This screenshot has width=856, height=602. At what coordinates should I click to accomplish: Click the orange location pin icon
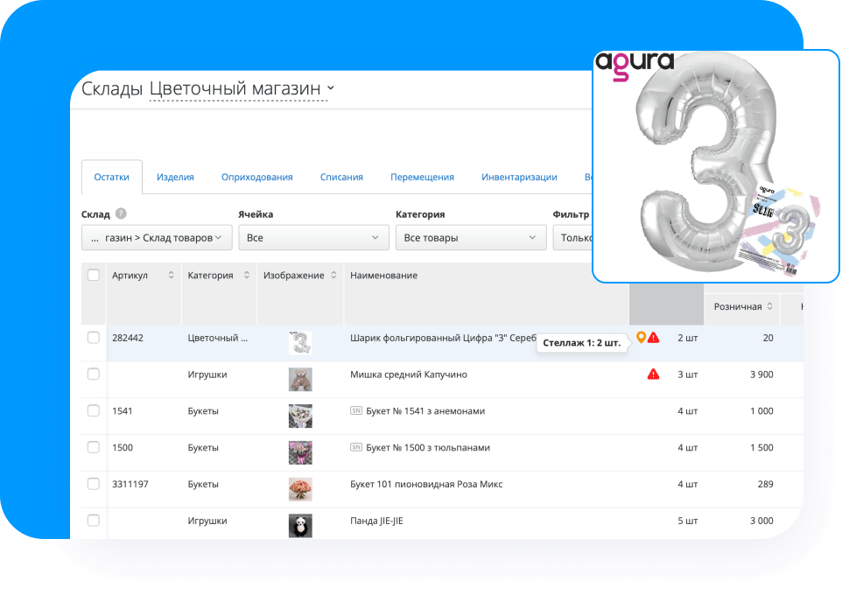coord(641,338)
